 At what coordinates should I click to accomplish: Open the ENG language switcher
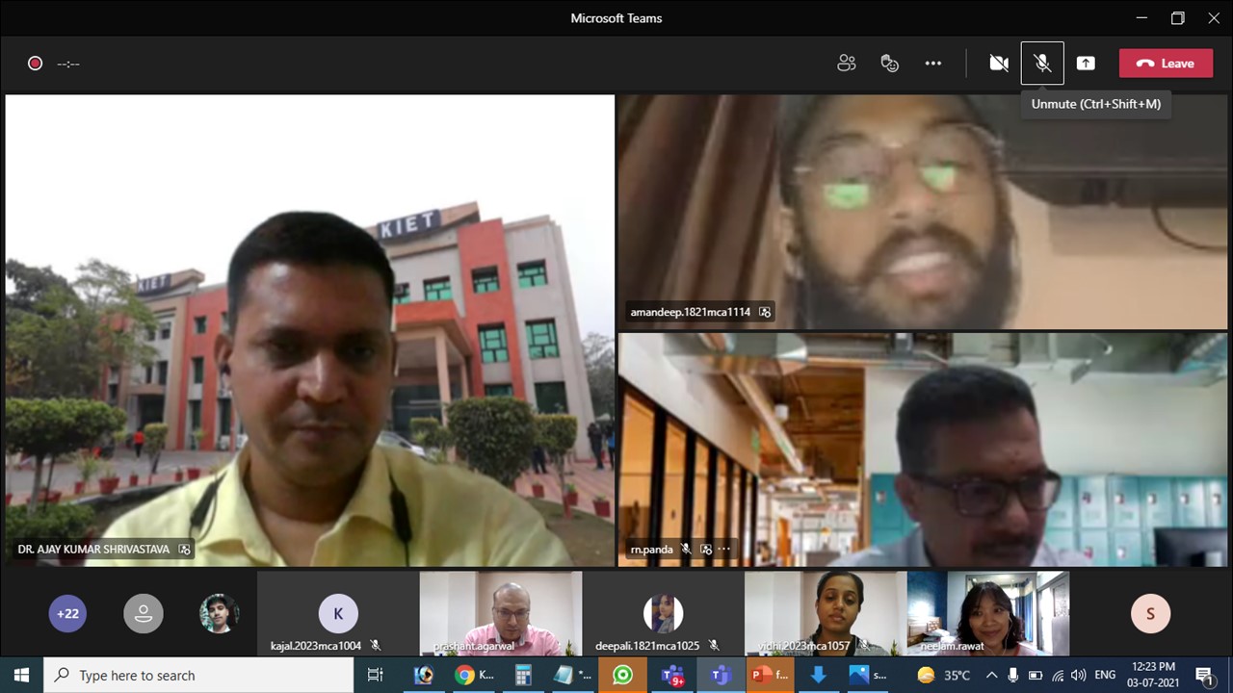(1105, 675)
